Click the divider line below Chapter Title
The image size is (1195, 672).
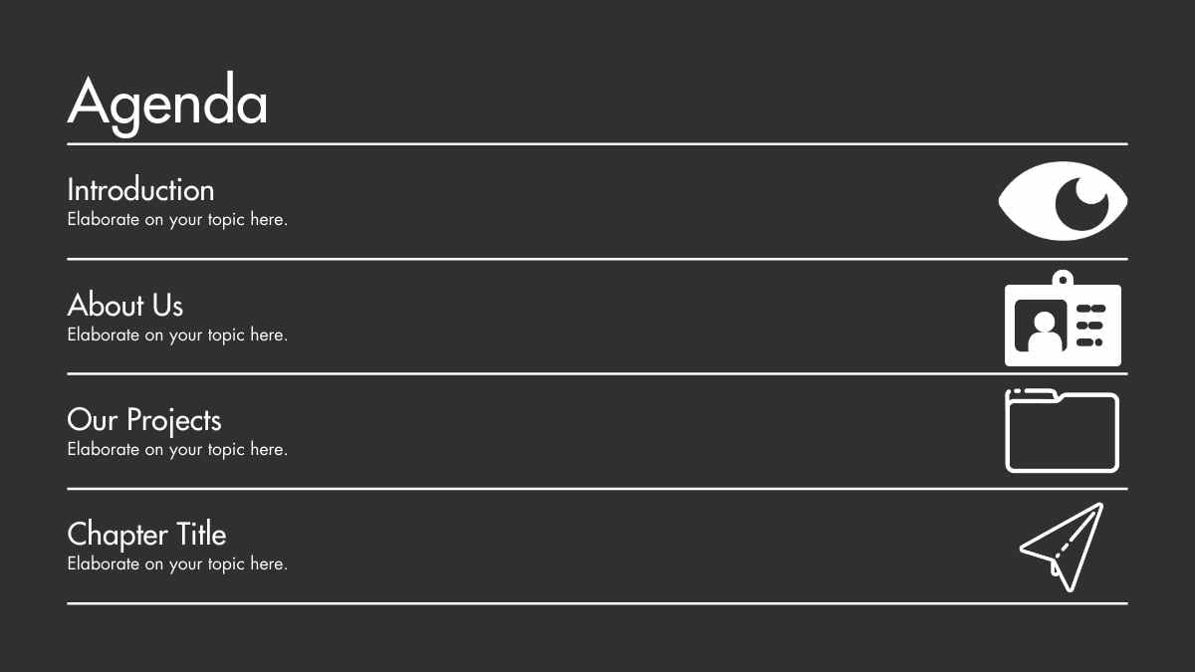(597, 603)
